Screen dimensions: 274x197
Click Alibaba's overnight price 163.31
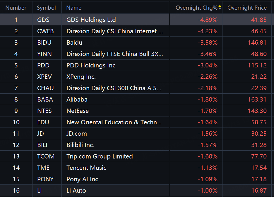pos(257,100)
